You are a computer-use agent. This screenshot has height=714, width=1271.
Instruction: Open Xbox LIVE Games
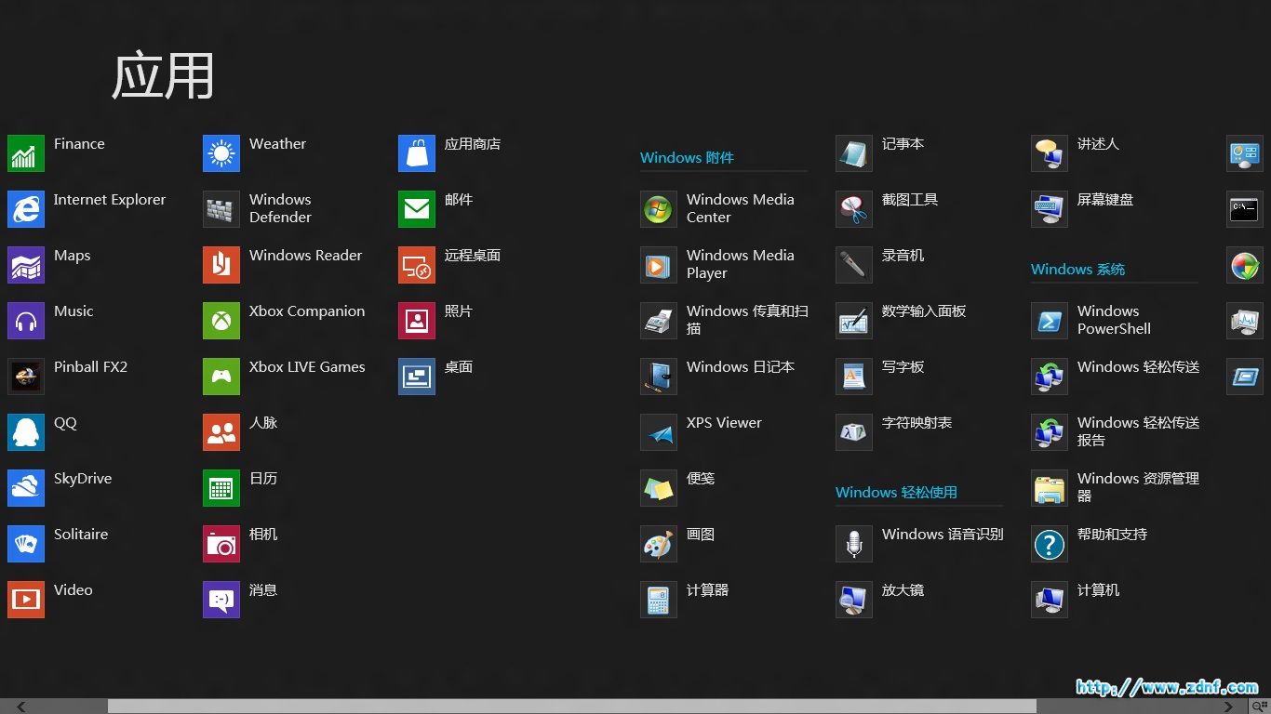tap(221, 377)
